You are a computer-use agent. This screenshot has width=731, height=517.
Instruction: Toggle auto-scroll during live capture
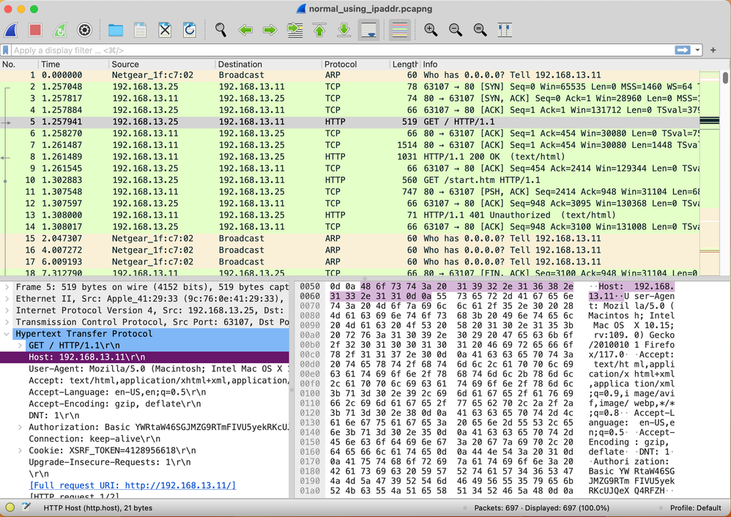coord(368,30)
